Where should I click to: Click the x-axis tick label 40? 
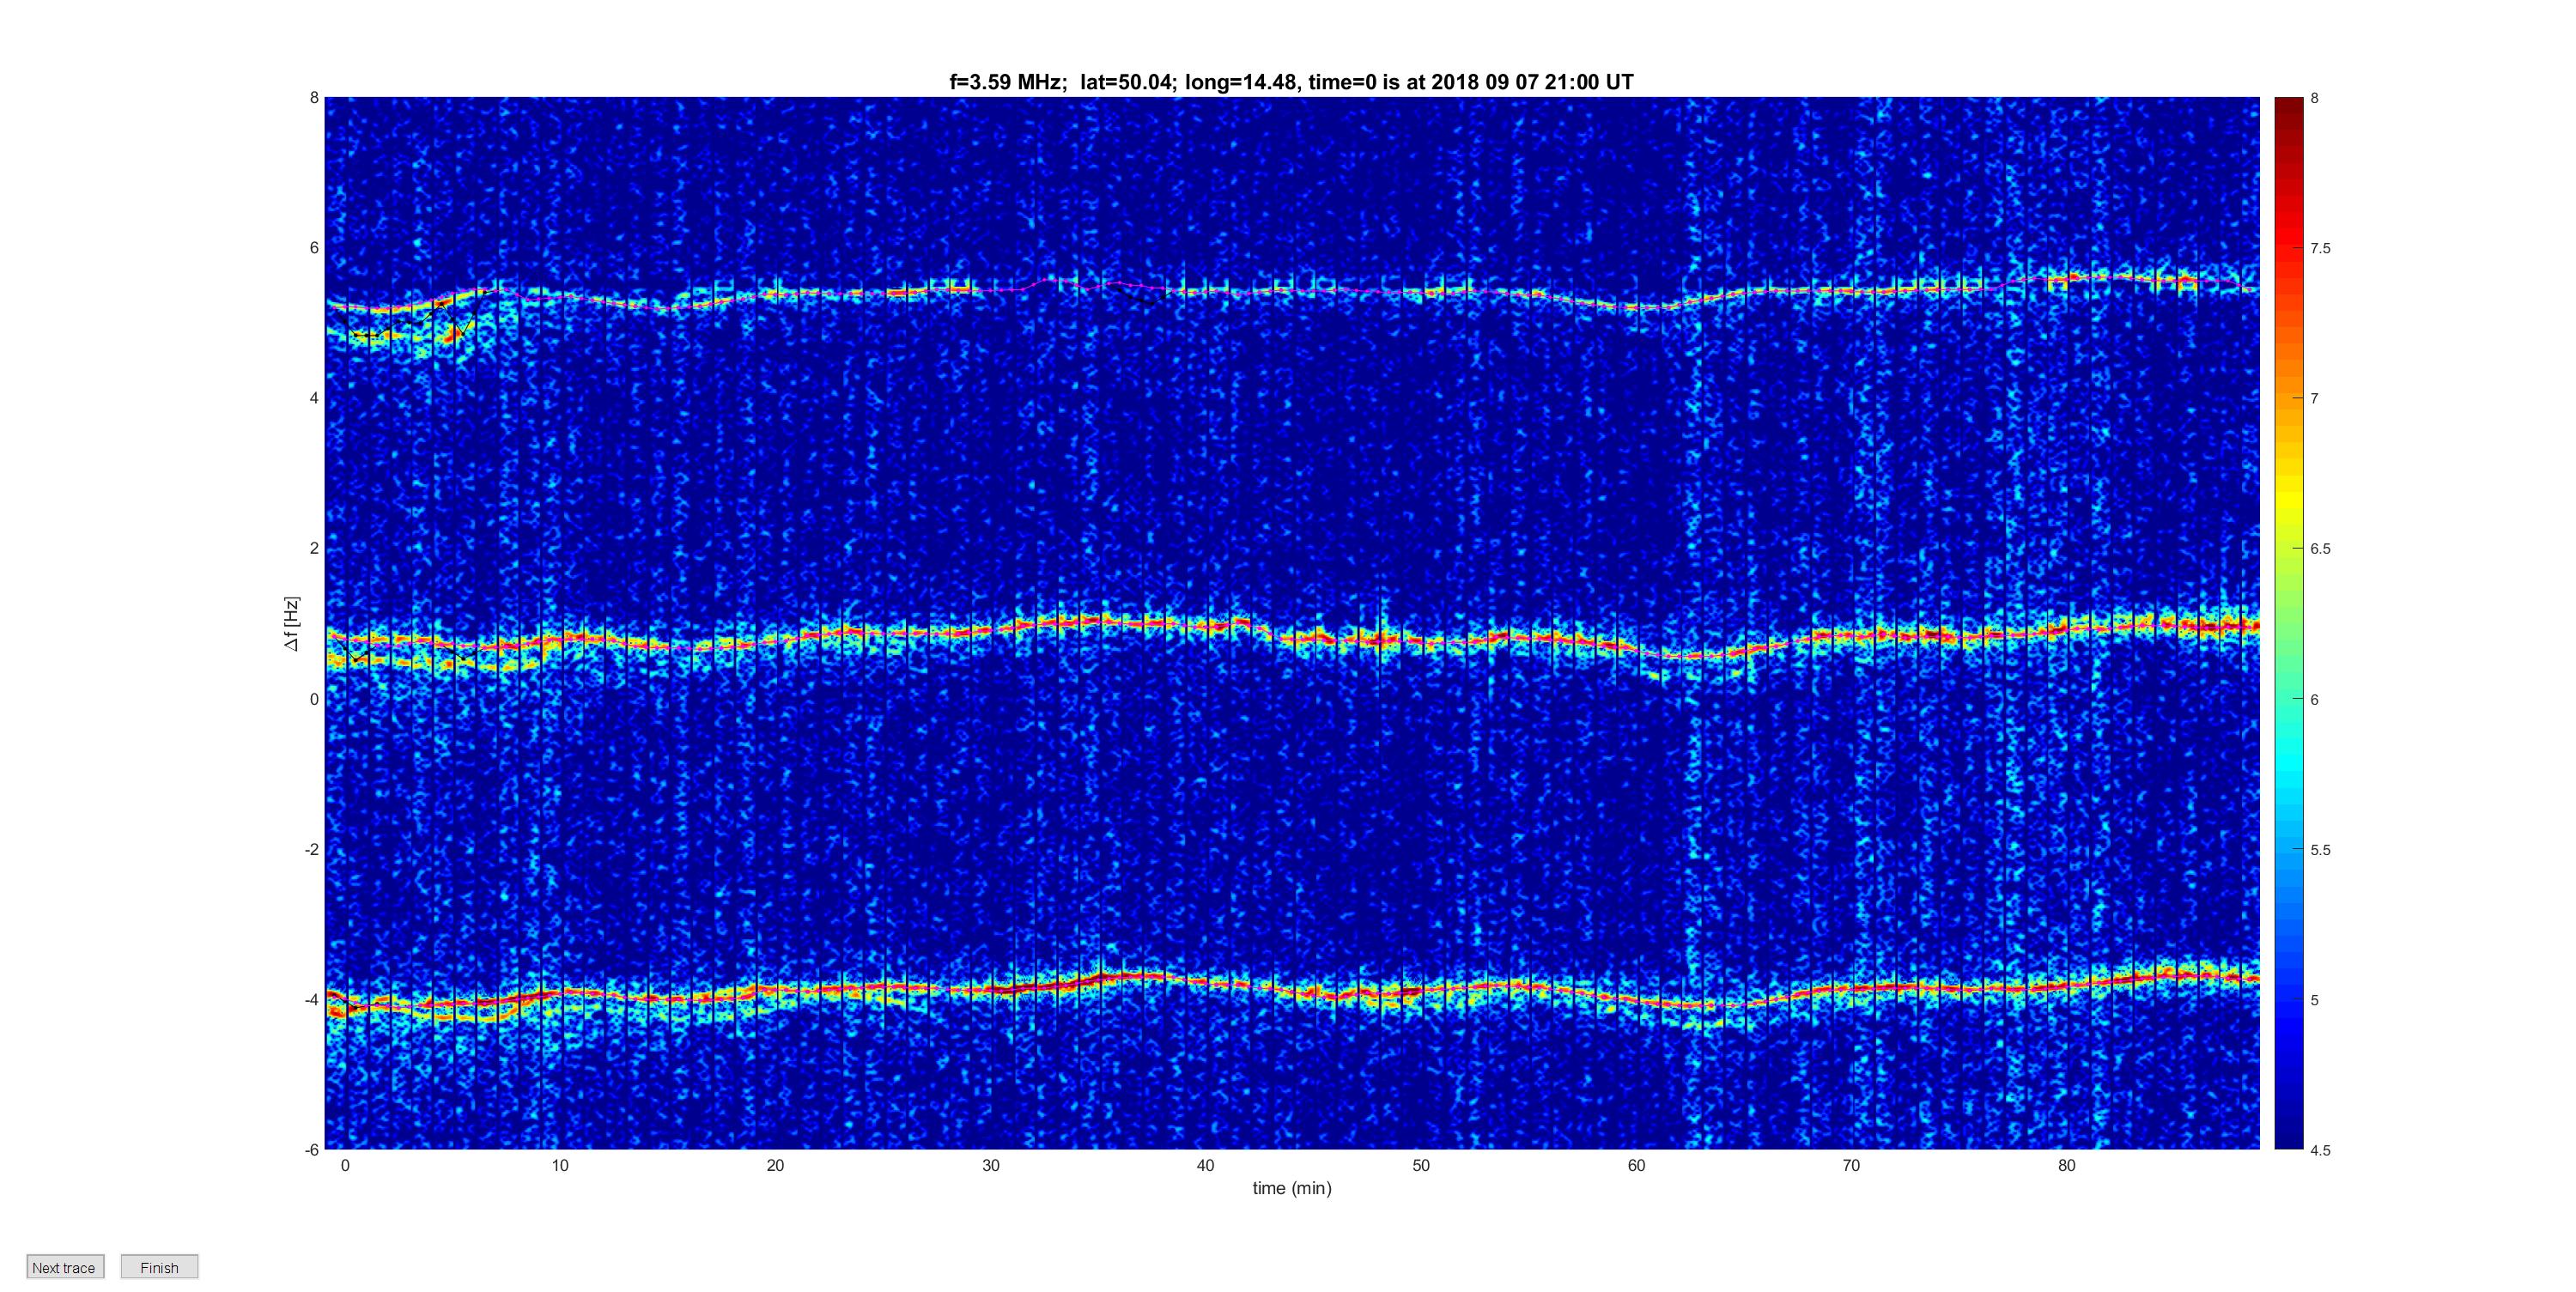(1206, 1165)
